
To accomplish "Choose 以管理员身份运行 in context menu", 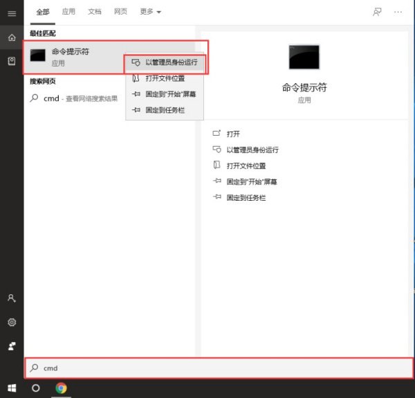I will pyautogui.click(x=165, y=62).
